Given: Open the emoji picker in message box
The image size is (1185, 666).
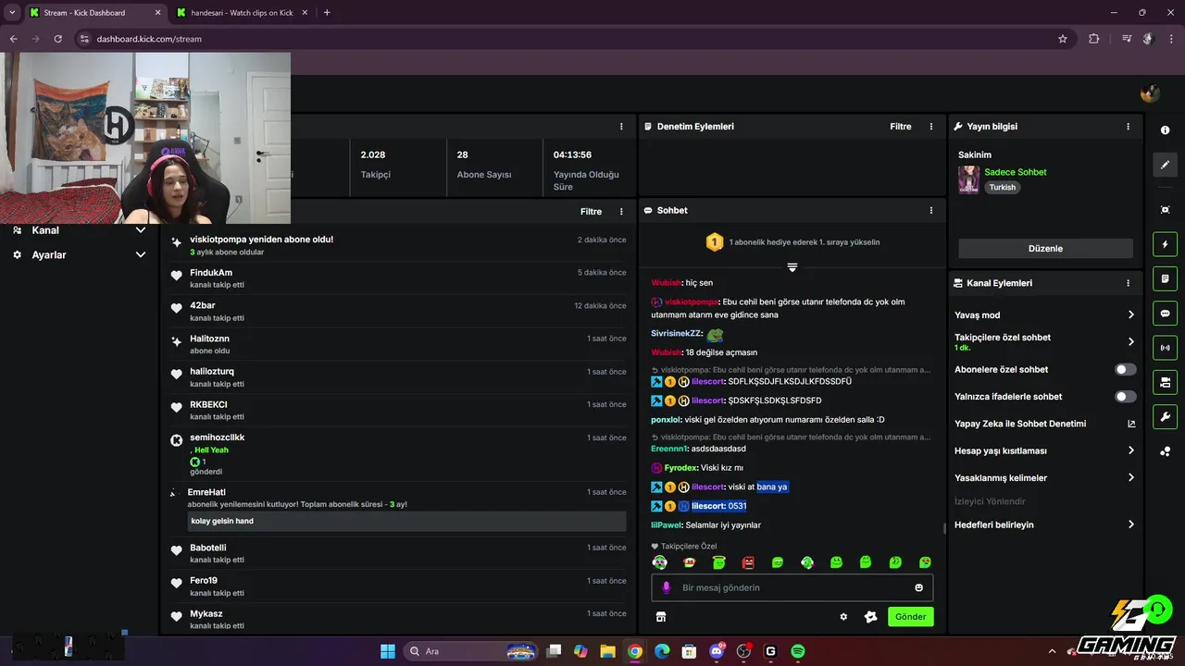Looking at the screenshot, I should 918,587.
